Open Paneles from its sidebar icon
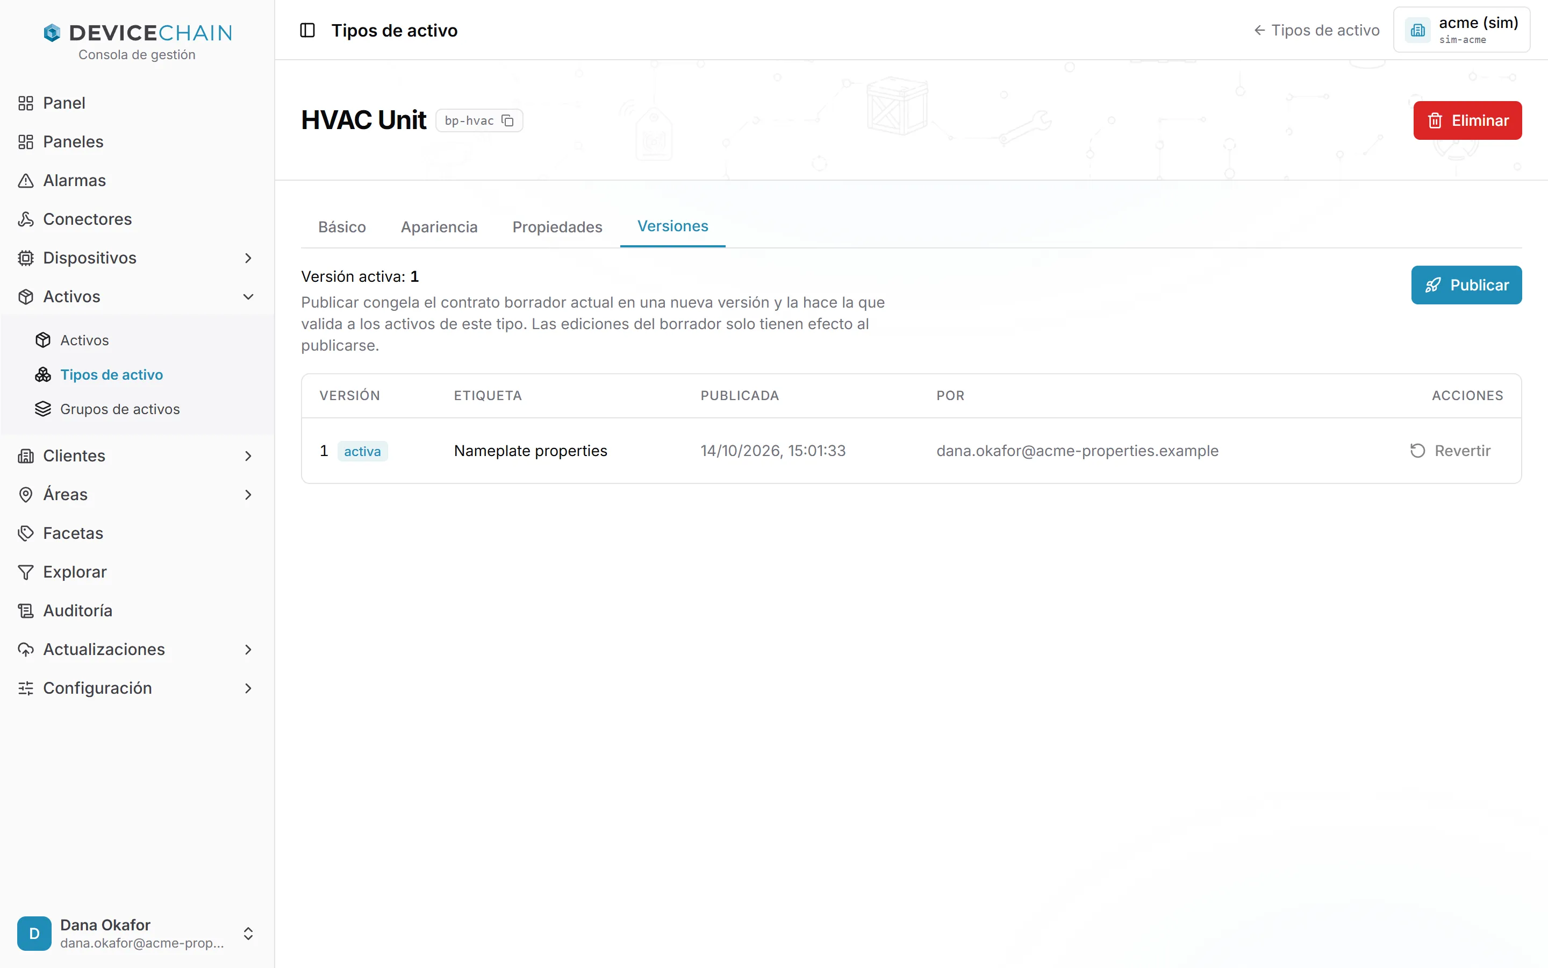The height and width of the screenshot is (968, 1548). (26, 141)
